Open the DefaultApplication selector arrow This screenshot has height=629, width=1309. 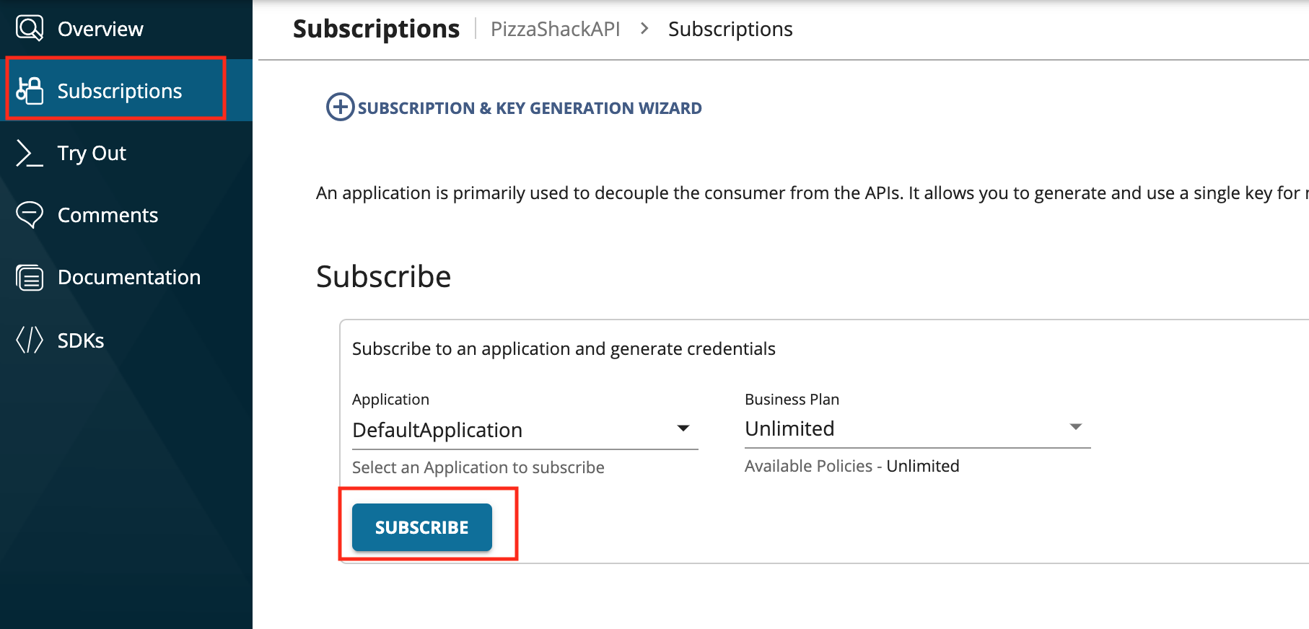tap(683, 428)
